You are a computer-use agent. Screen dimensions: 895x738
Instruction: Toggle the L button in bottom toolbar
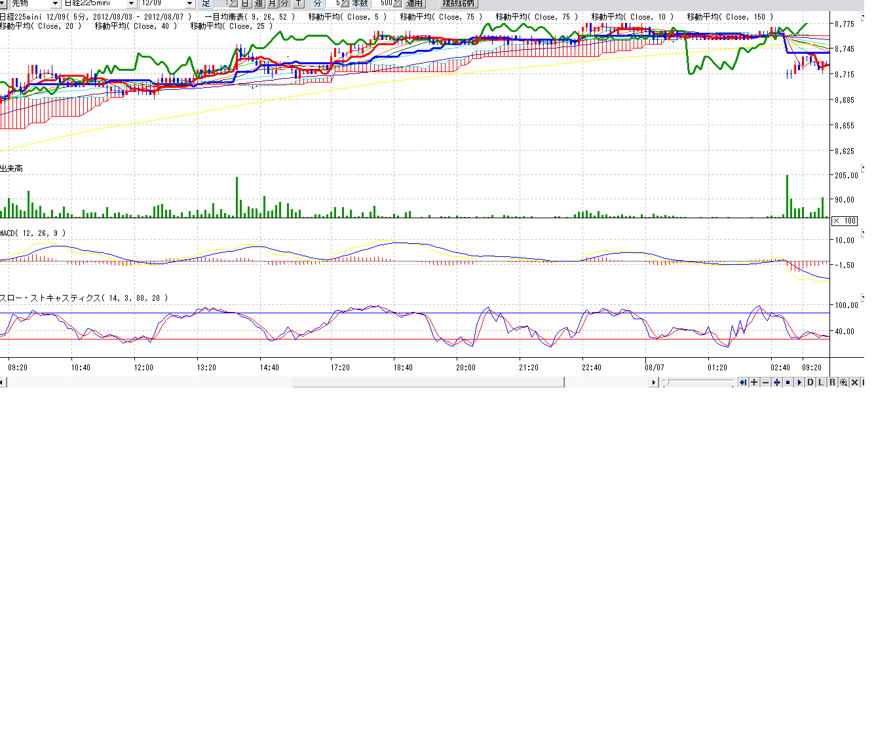[821, 382]
